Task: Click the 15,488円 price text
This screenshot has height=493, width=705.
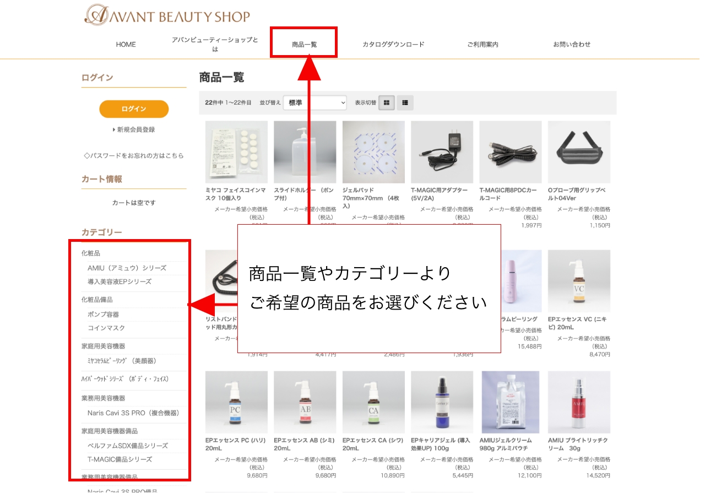Action: (x=530, y=346)
